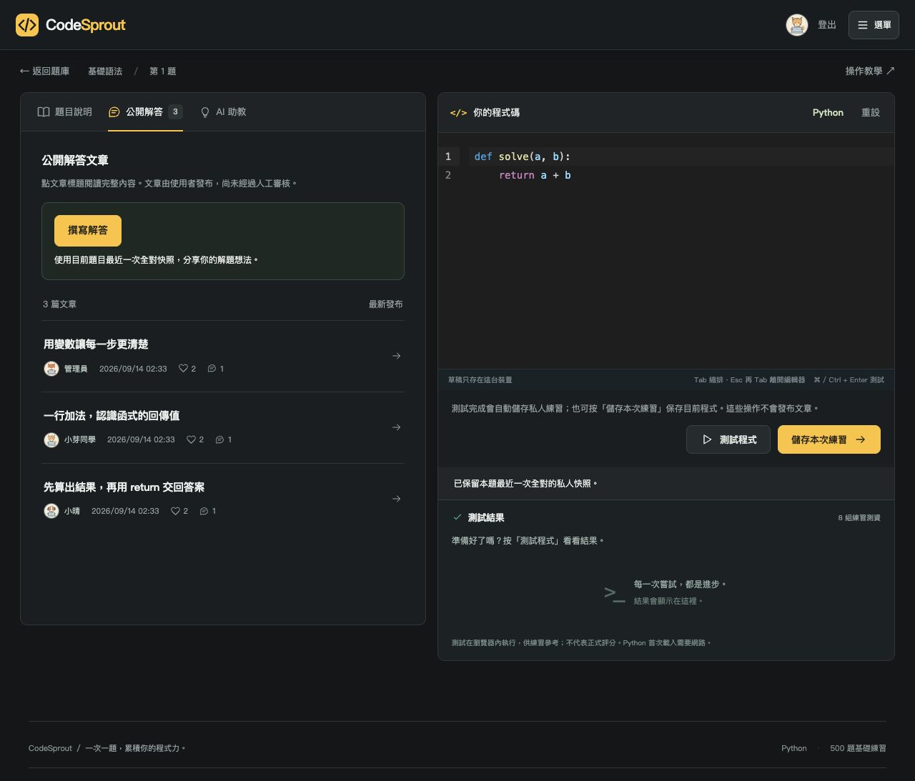Select the 公開解答 tab
Screen dimensions: 915x781
[x=145, y=112]
